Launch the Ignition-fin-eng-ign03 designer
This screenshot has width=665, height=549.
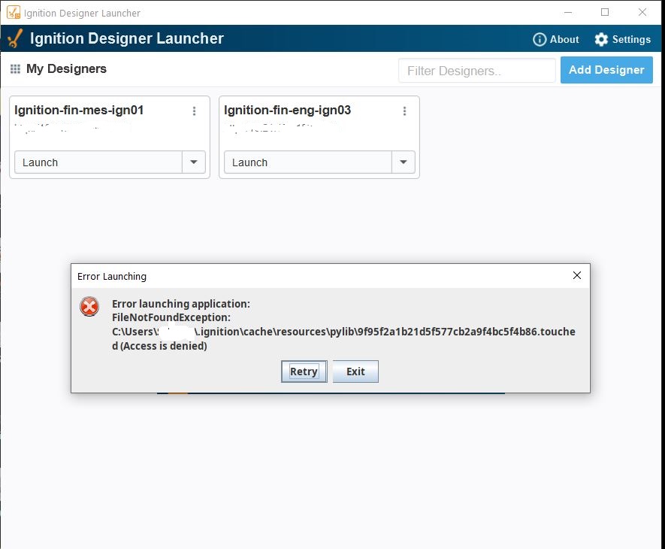click(308, 162)
